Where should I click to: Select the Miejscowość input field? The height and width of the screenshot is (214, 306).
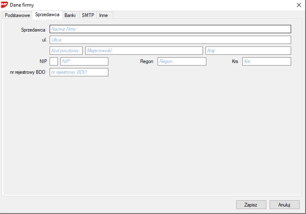coord(144,51)
